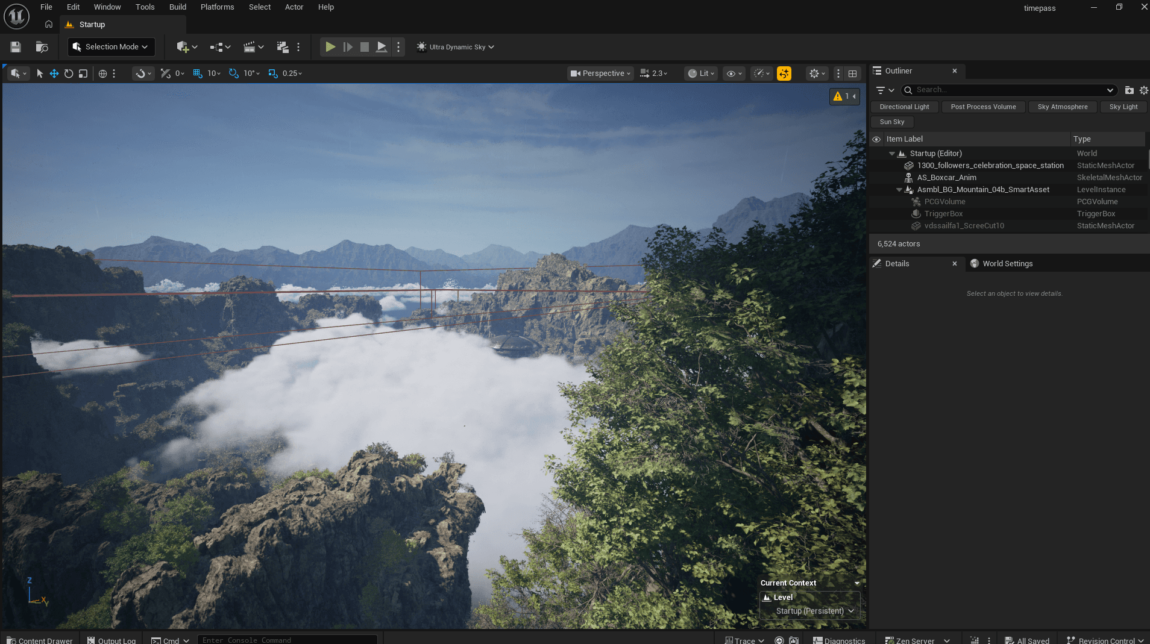Select AS_Boxcar_Anim in Outliner

(x=946, y=178)
